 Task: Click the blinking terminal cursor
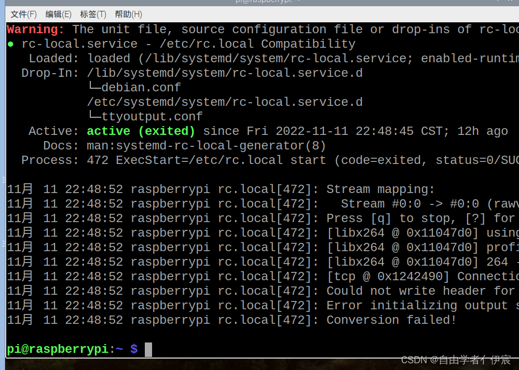(148, 349)
